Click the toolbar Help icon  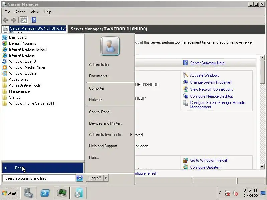[x=34, y=20]
